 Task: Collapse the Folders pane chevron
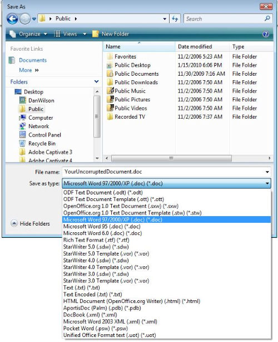click(96, 81)
